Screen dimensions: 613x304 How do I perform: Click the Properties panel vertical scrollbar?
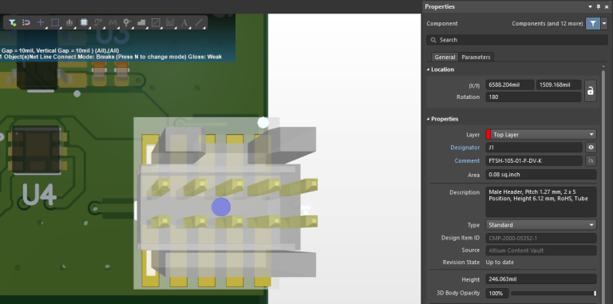pos(603,186)
